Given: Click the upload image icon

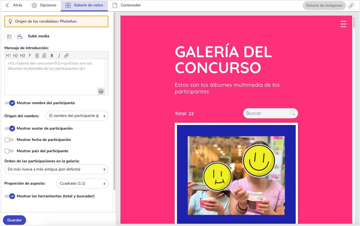Looking at the screenshot, I should (9, 36).
